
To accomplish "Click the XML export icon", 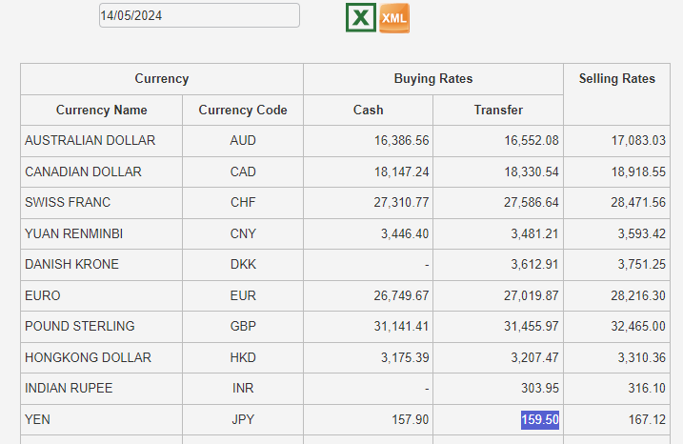I will tap(394, 18).
